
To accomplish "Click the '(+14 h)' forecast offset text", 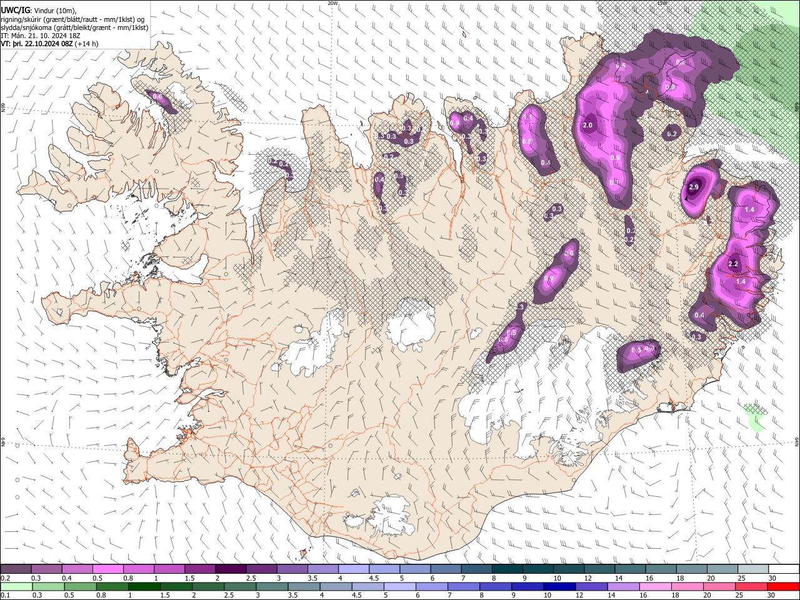I will point(86,44).
